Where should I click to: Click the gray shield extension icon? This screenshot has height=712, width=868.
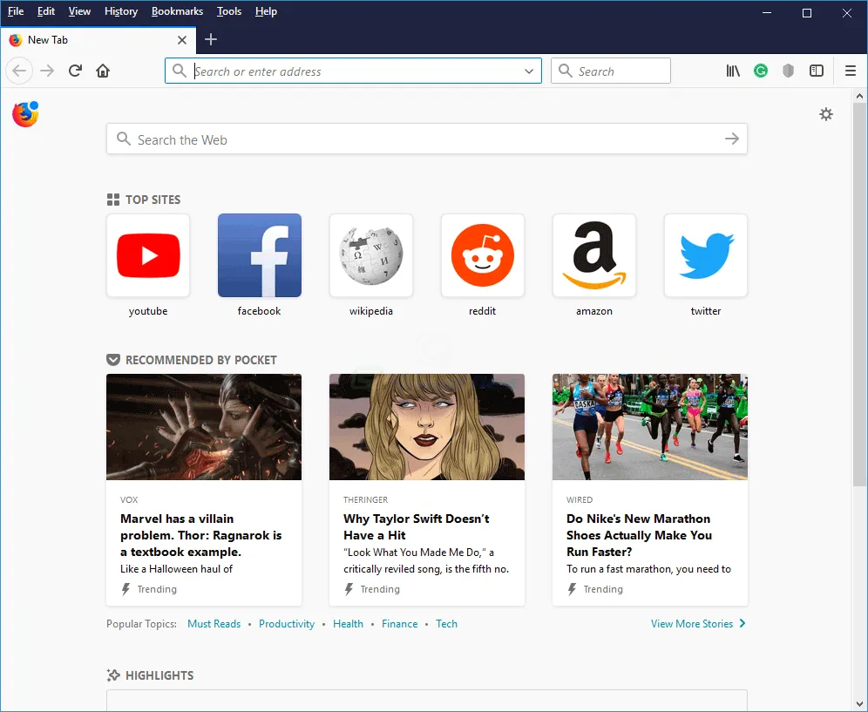tap(789, 71)
